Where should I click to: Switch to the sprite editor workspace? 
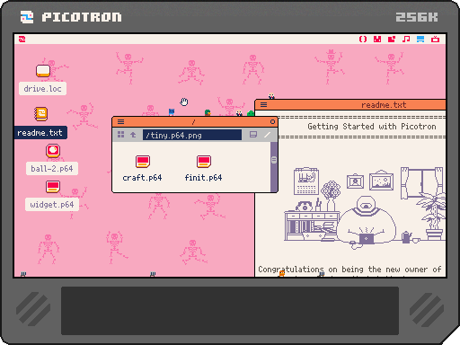tap(377, 39)
